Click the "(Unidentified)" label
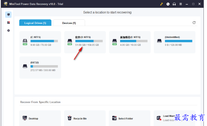The height and width of the screenshot is (126, 207). tap(172, 37)
